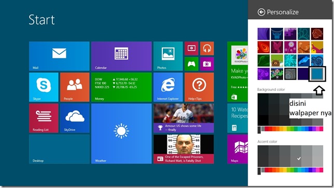Open the sports news tile about Armour
334x188 pixels.
(184, 118)
